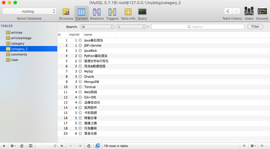Toggle the filter/multi-values icon in status bar
270x149 pixels.
[x=98, y=146]
